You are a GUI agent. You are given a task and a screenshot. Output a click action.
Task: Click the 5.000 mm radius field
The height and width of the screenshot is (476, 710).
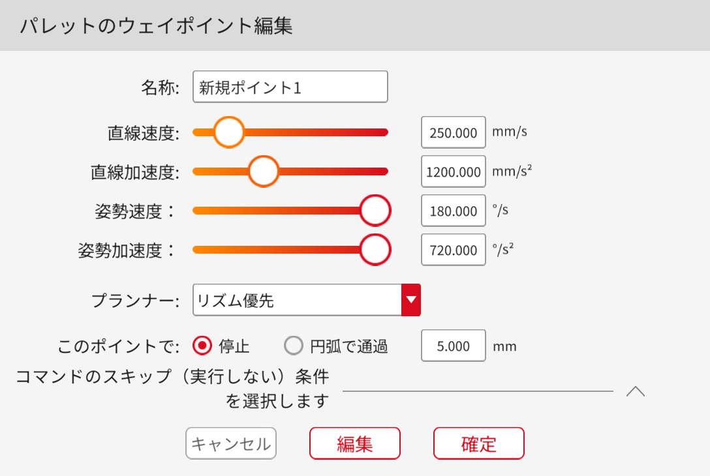click(454, 346)
